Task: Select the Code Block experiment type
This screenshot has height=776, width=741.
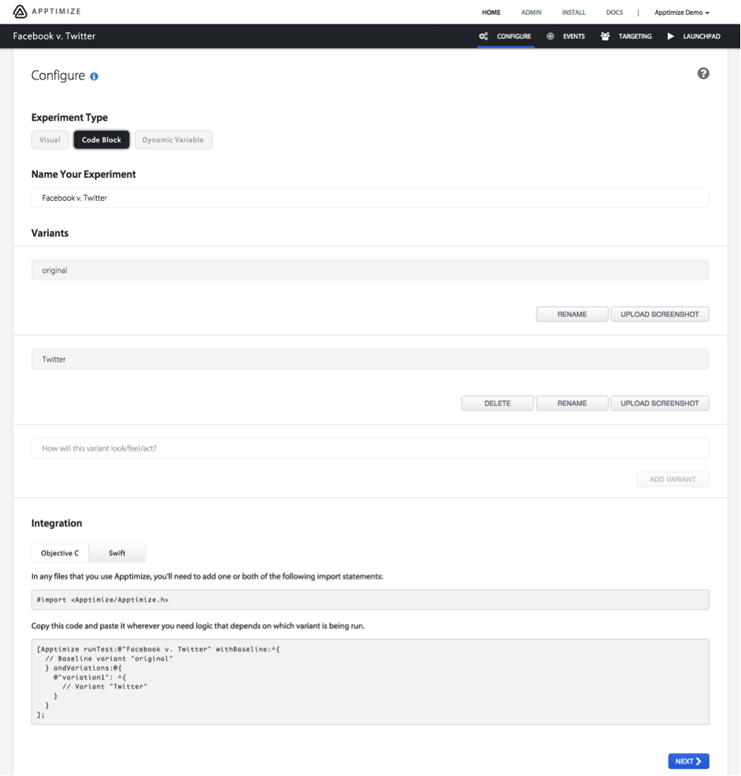Action: 102,139
